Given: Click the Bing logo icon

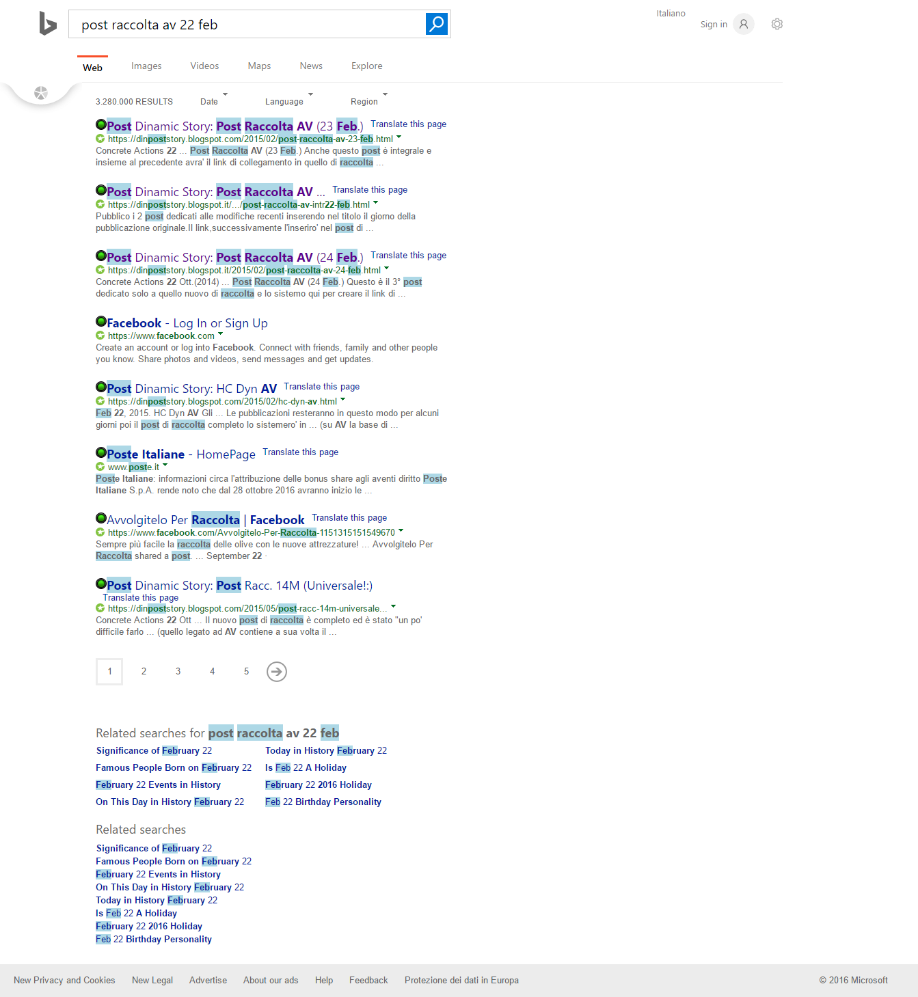Looking at the screenshot, I should click(48, 24).
